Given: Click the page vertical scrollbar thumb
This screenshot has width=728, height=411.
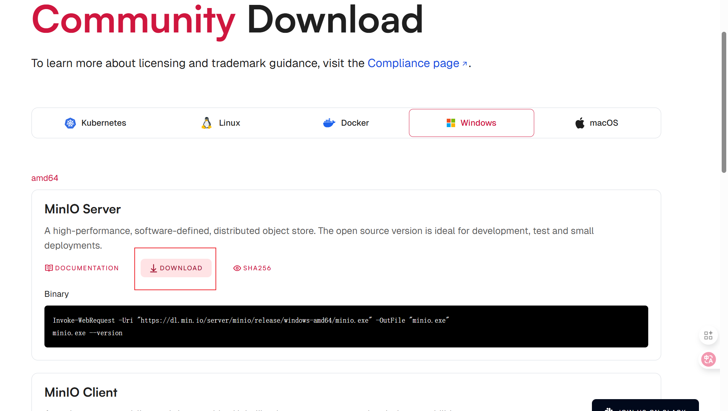Looking at the screenshot, I should 724,102.
